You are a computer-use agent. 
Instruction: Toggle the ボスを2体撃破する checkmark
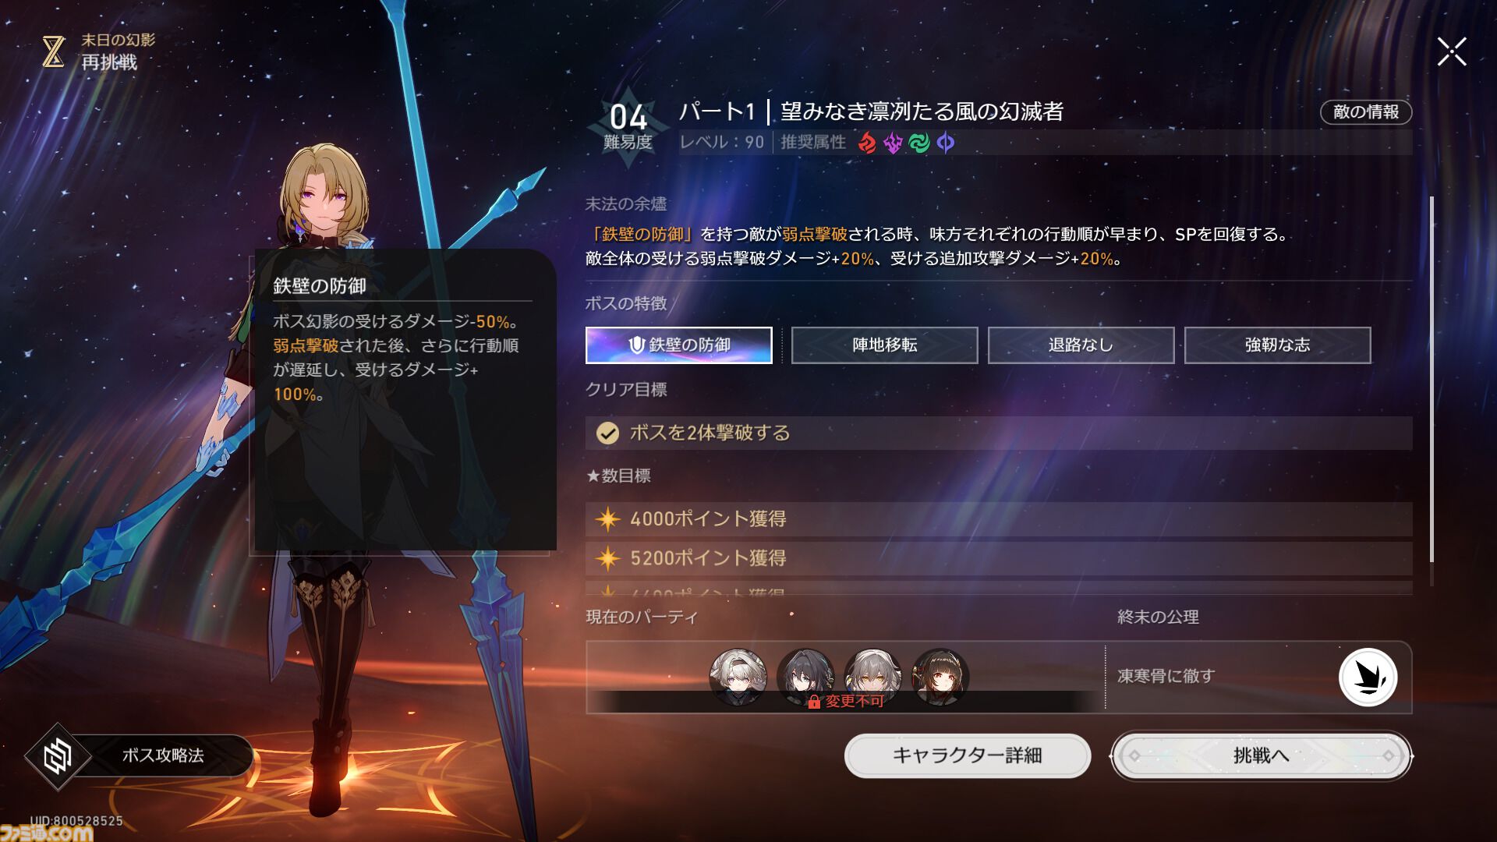(607, 433)
